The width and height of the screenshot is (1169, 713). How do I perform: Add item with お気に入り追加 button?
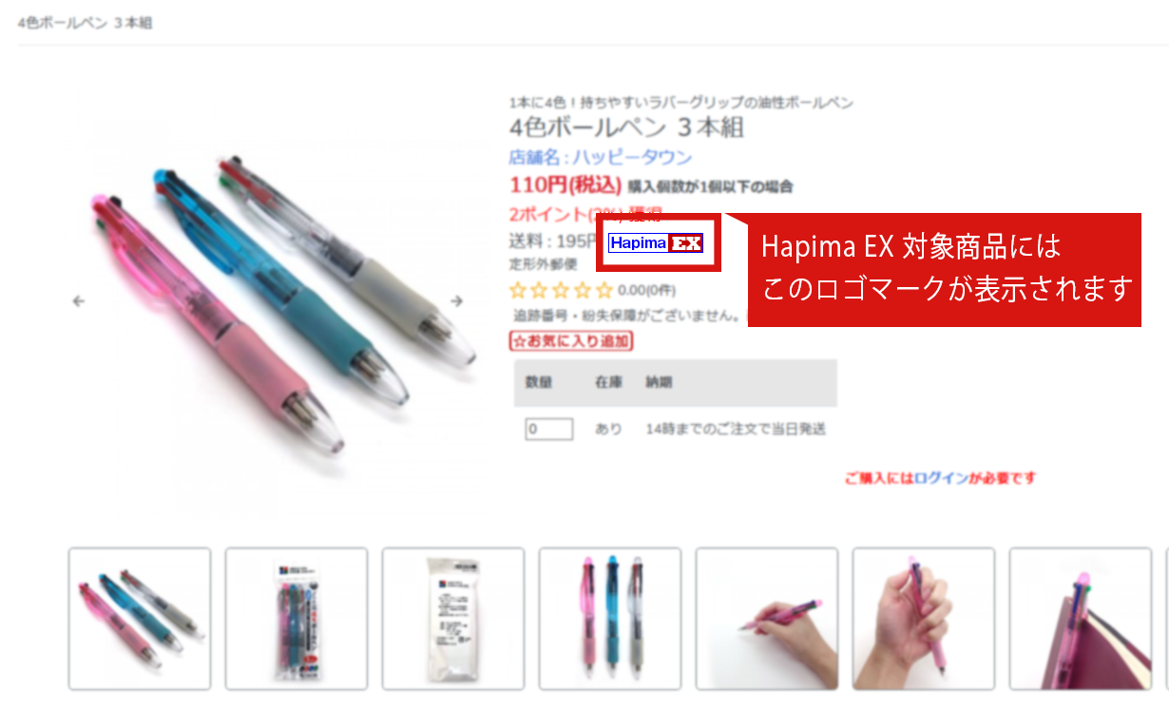coord(571,340)
